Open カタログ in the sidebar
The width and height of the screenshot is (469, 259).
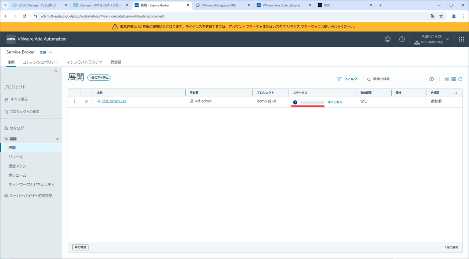pyautogui.click(x=16, y=128)
